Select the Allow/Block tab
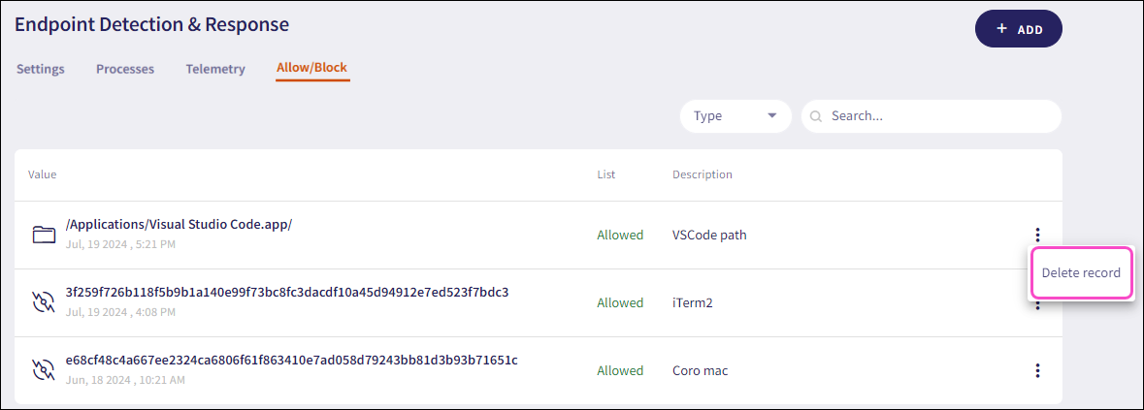1144x410 pixels. (x=311, y=68)
